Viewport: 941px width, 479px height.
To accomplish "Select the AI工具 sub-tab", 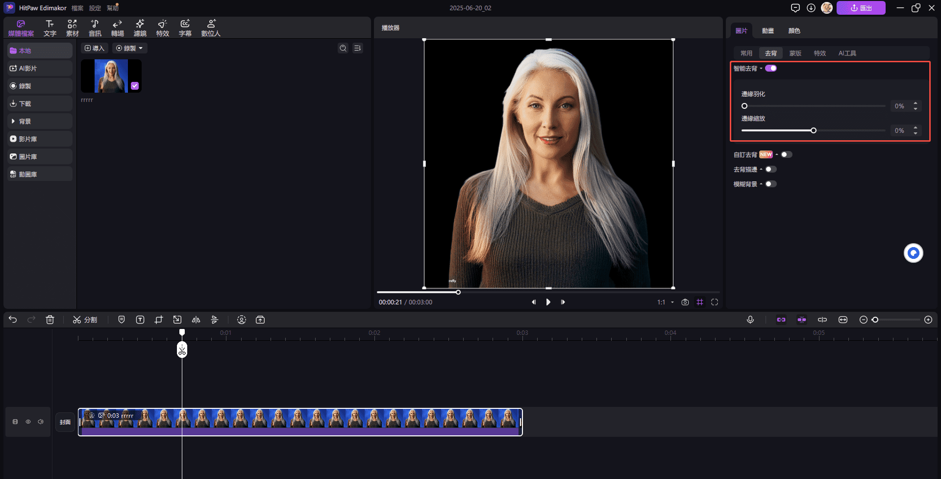I will (847, 53).
